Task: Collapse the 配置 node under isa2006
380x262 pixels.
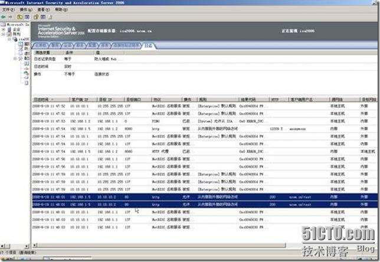Action: pos(15,58)
